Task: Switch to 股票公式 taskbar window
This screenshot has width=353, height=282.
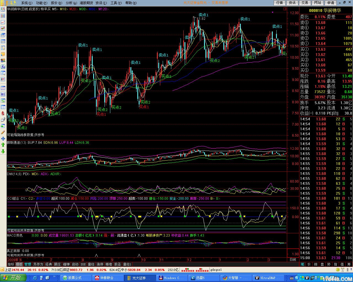Action: pyautogui.click(x=76, y=278)
